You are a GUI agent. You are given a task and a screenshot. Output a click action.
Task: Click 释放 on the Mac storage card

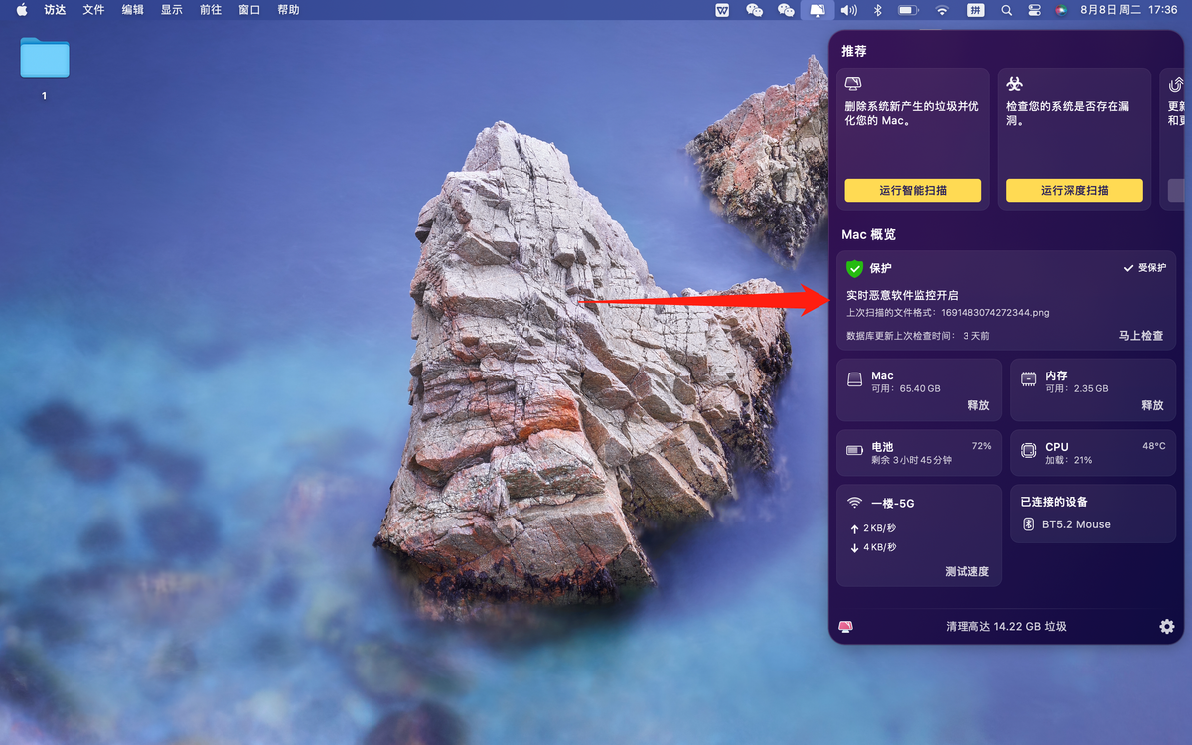tap(978, 405)
